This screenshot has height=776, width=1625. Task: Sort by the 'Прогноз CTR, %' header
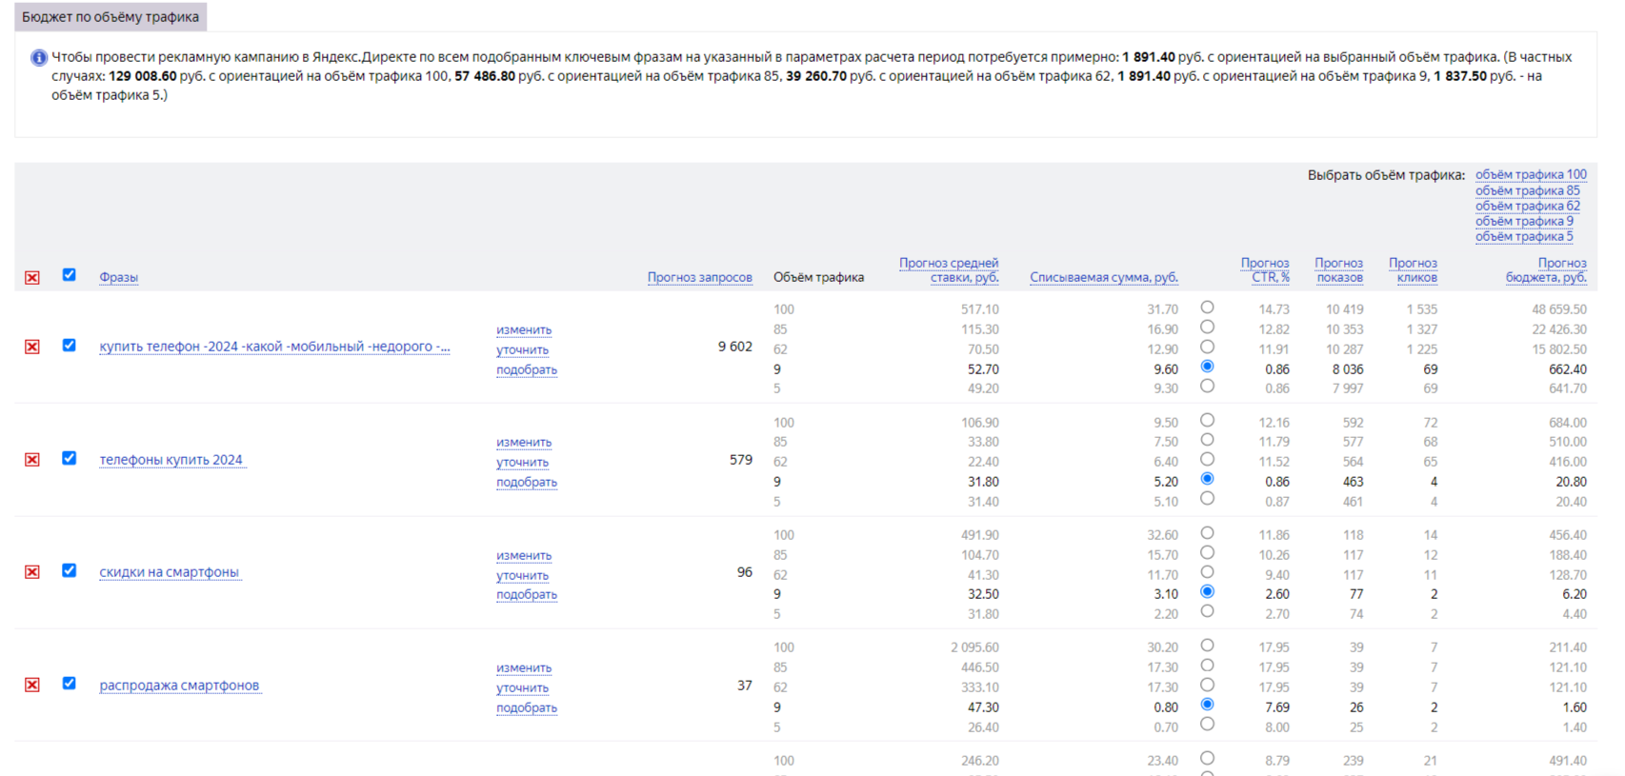pos(1265,270)
